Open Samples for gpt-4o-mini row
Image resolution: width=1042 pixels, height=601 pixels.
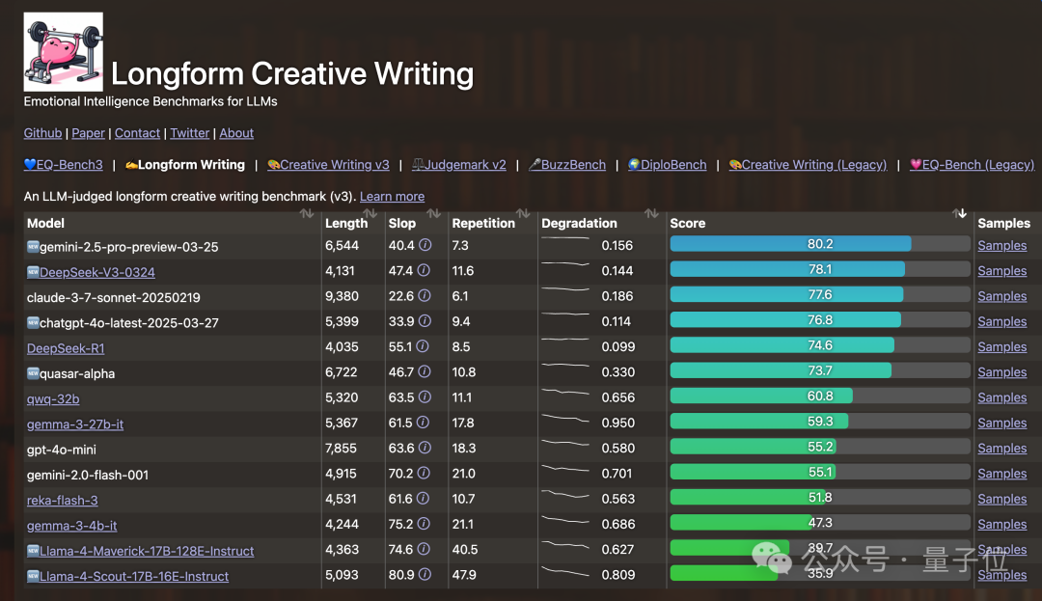[x=1002, y=448]
